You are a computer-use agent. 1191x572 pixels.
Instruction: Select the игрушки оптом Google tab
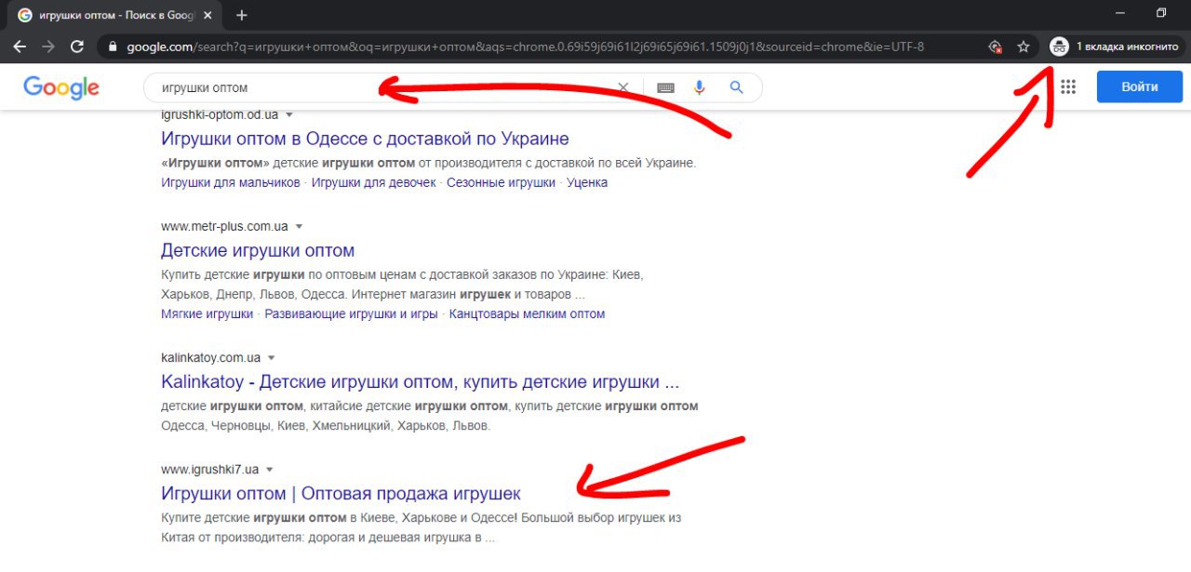(115, 15)
